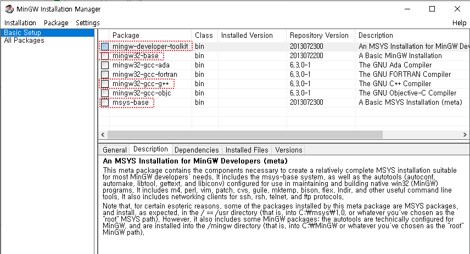Select the mingw32-gcc-g++ checkbox
The image size is (470, 254).
click(x=105, y=83)
